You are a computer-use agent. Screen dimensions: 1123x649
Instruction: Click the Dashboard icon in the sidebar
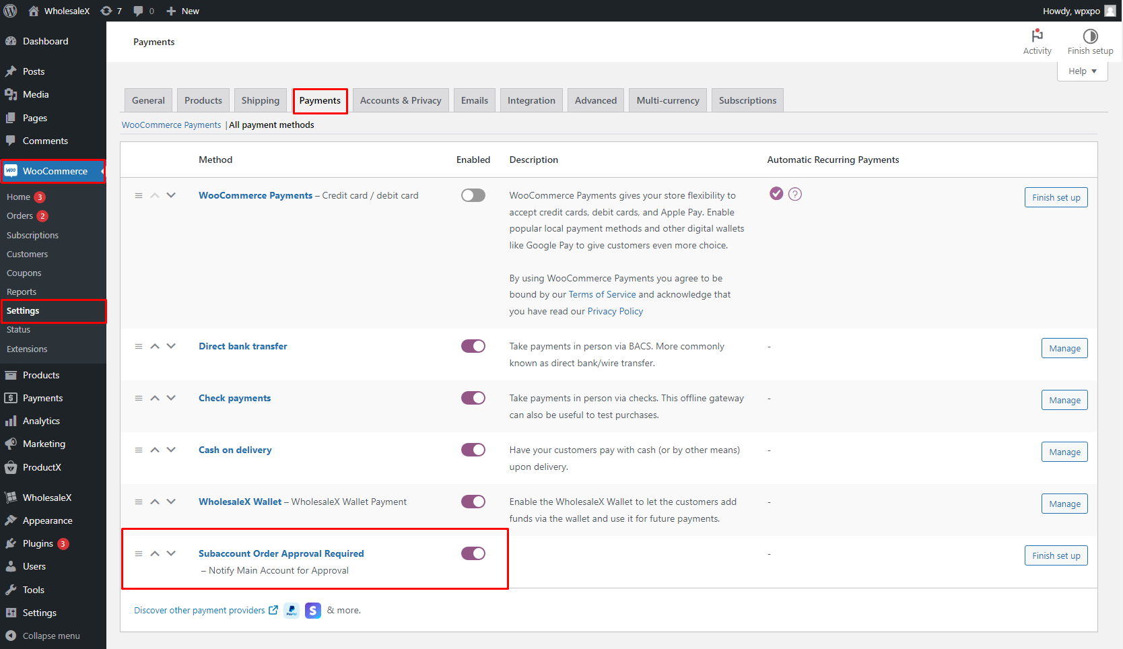(11, 41)
